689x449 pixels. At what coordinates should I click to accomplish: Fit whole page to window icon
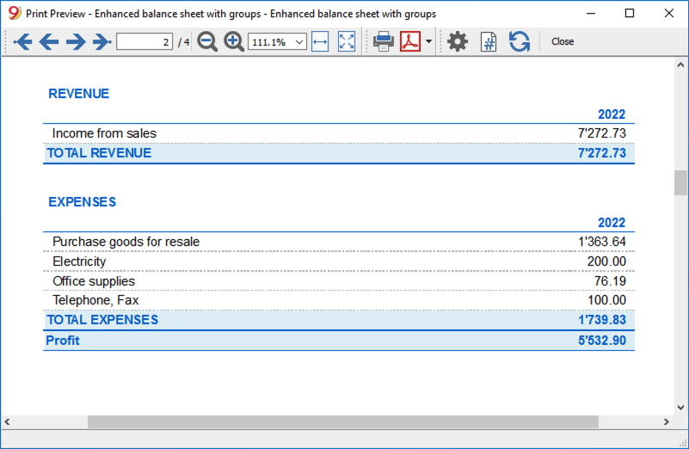tap(347, 42)
